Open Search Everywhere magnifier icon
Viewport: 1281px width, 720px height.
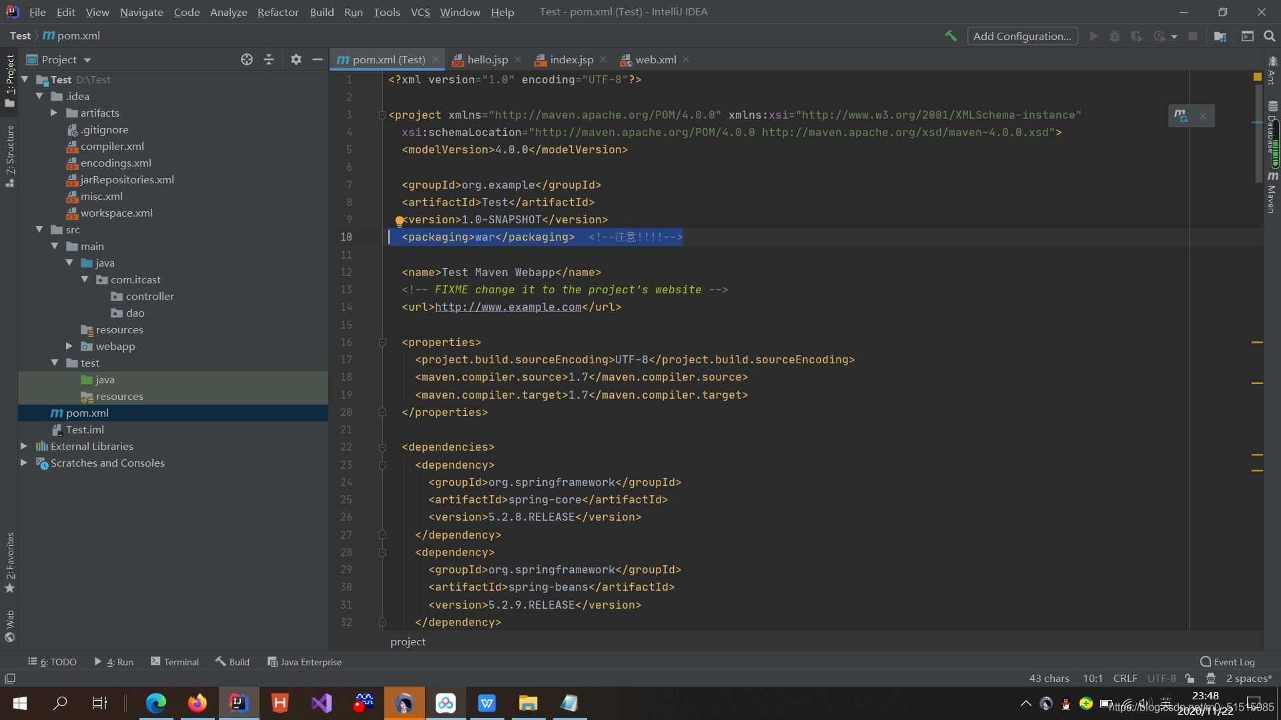tap(1269, 35)
